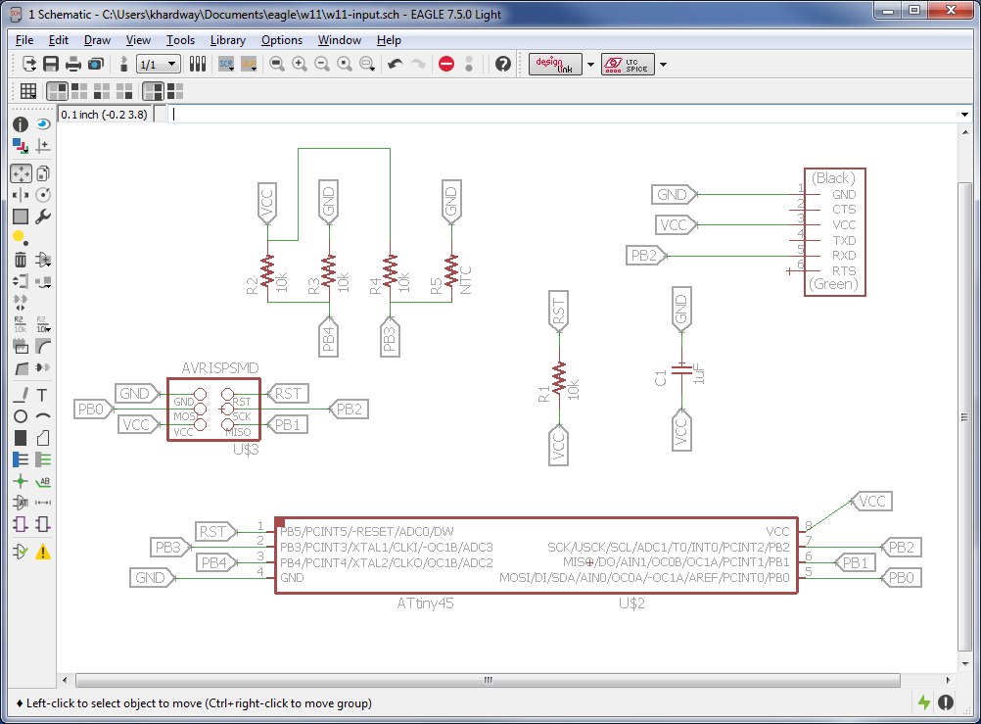Open the sheet 1/1 dropdown
Screen dimensions: 981x724
(159, 64)
